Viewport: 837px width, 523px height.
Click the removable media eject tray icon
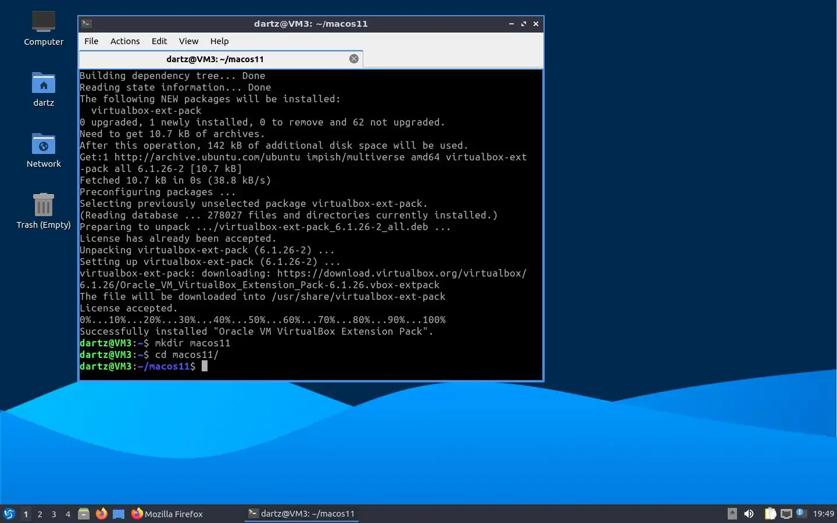click(x=732, y=514)
